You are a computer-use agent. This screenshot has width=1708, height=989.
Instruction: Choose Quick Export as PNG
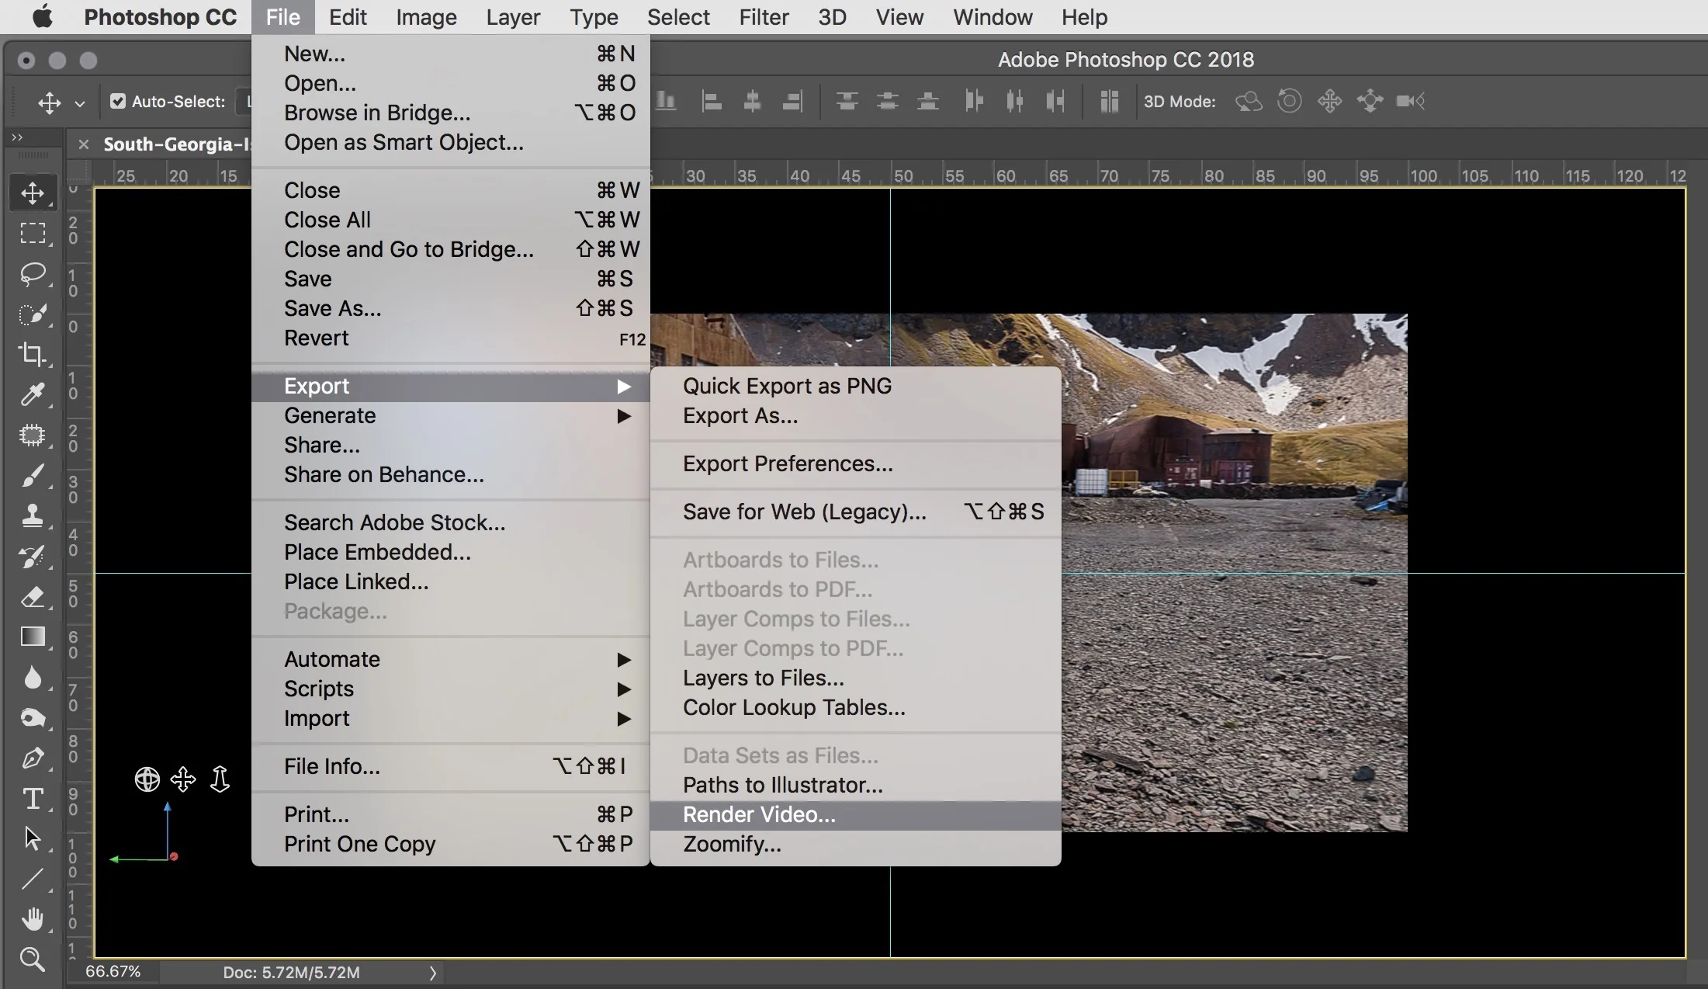(855, 387)
